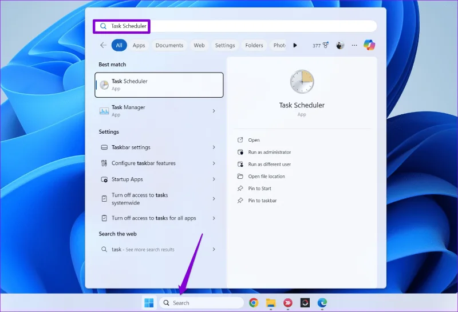Open the 377 rewards points badge
458x312 pixels.
321,45
